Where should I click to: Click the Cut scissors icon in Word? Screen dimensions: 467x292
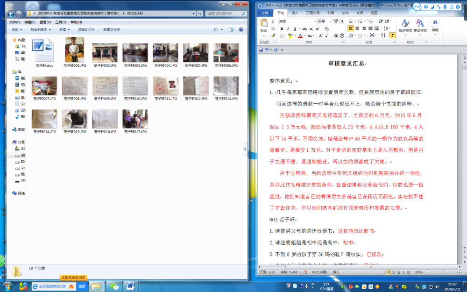[273, 21]
